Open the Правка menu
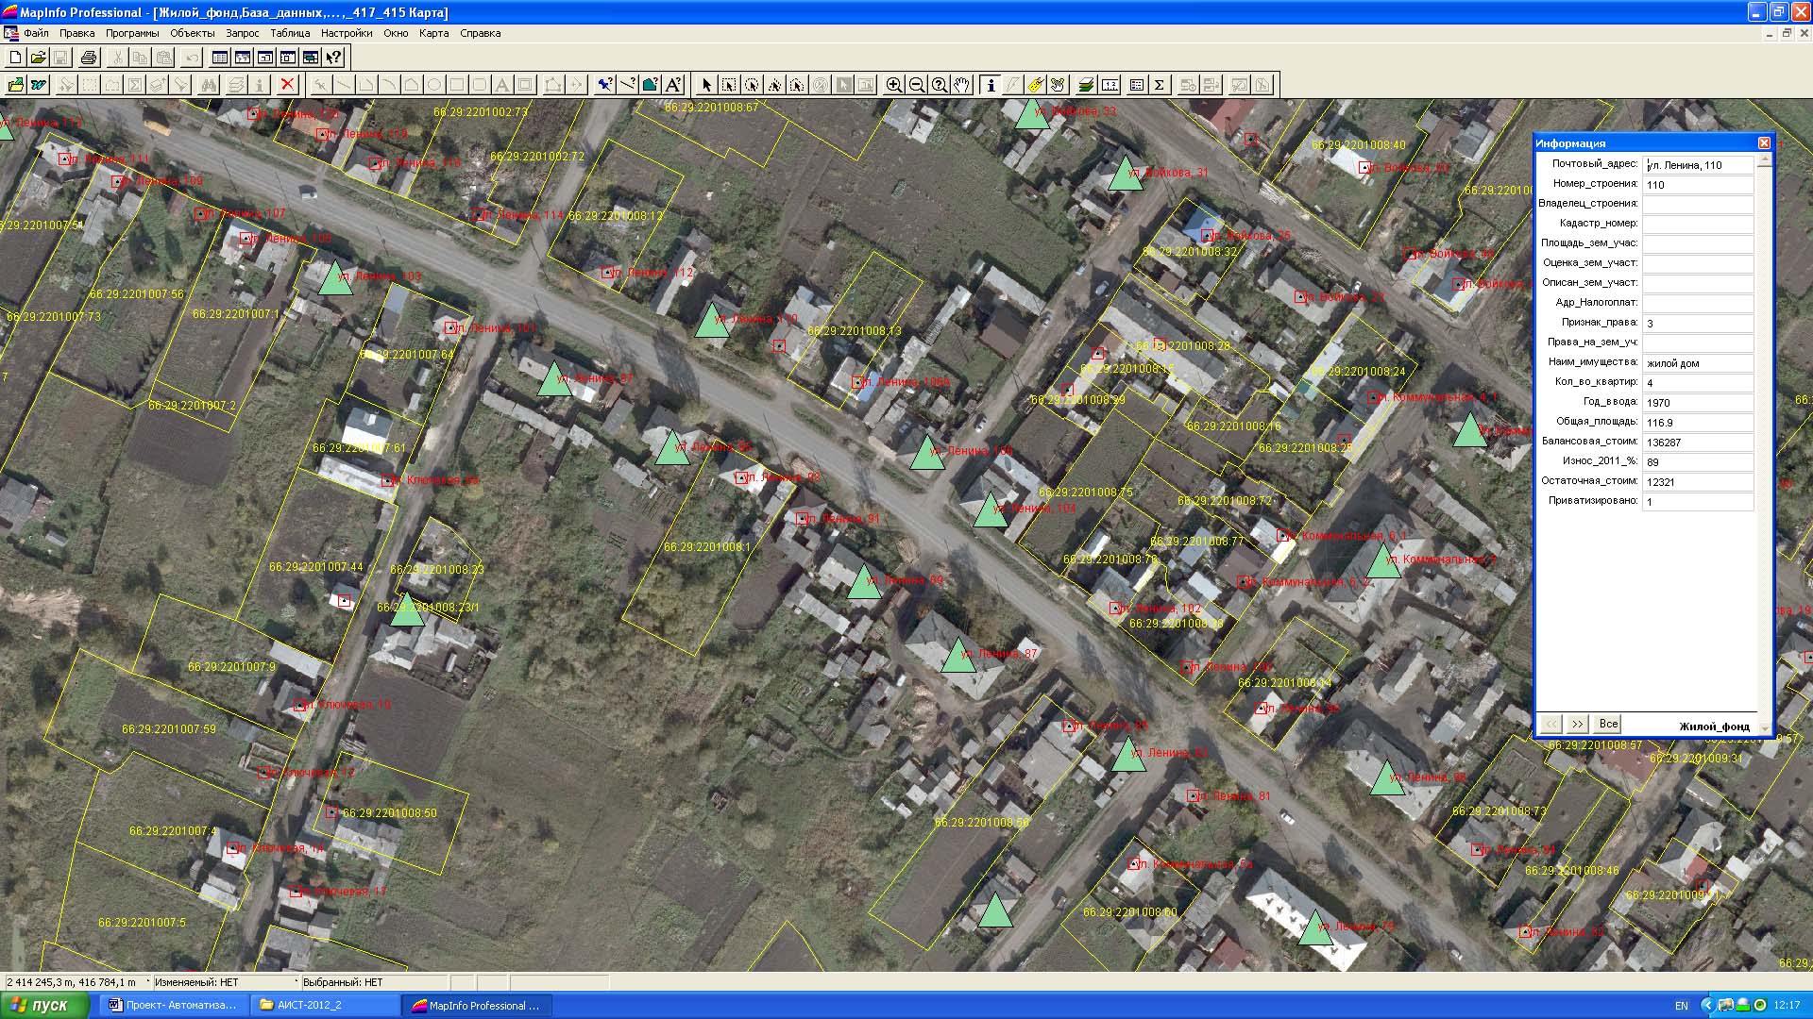 (76, 33)
